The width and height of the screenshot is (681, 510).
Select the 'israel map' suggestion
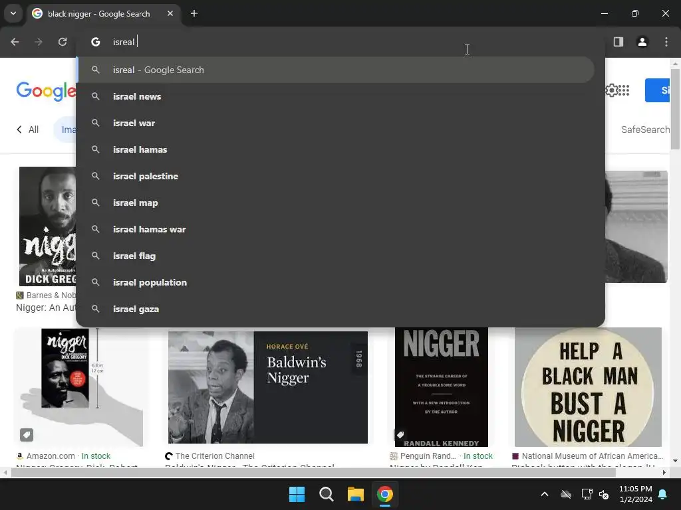point(336,203)
